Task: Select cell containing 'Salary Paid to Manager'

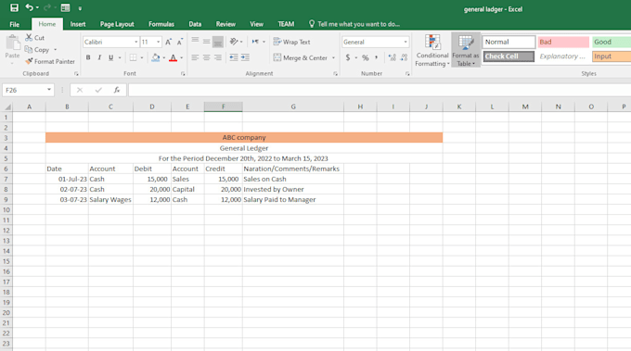Action: (293, 200)
